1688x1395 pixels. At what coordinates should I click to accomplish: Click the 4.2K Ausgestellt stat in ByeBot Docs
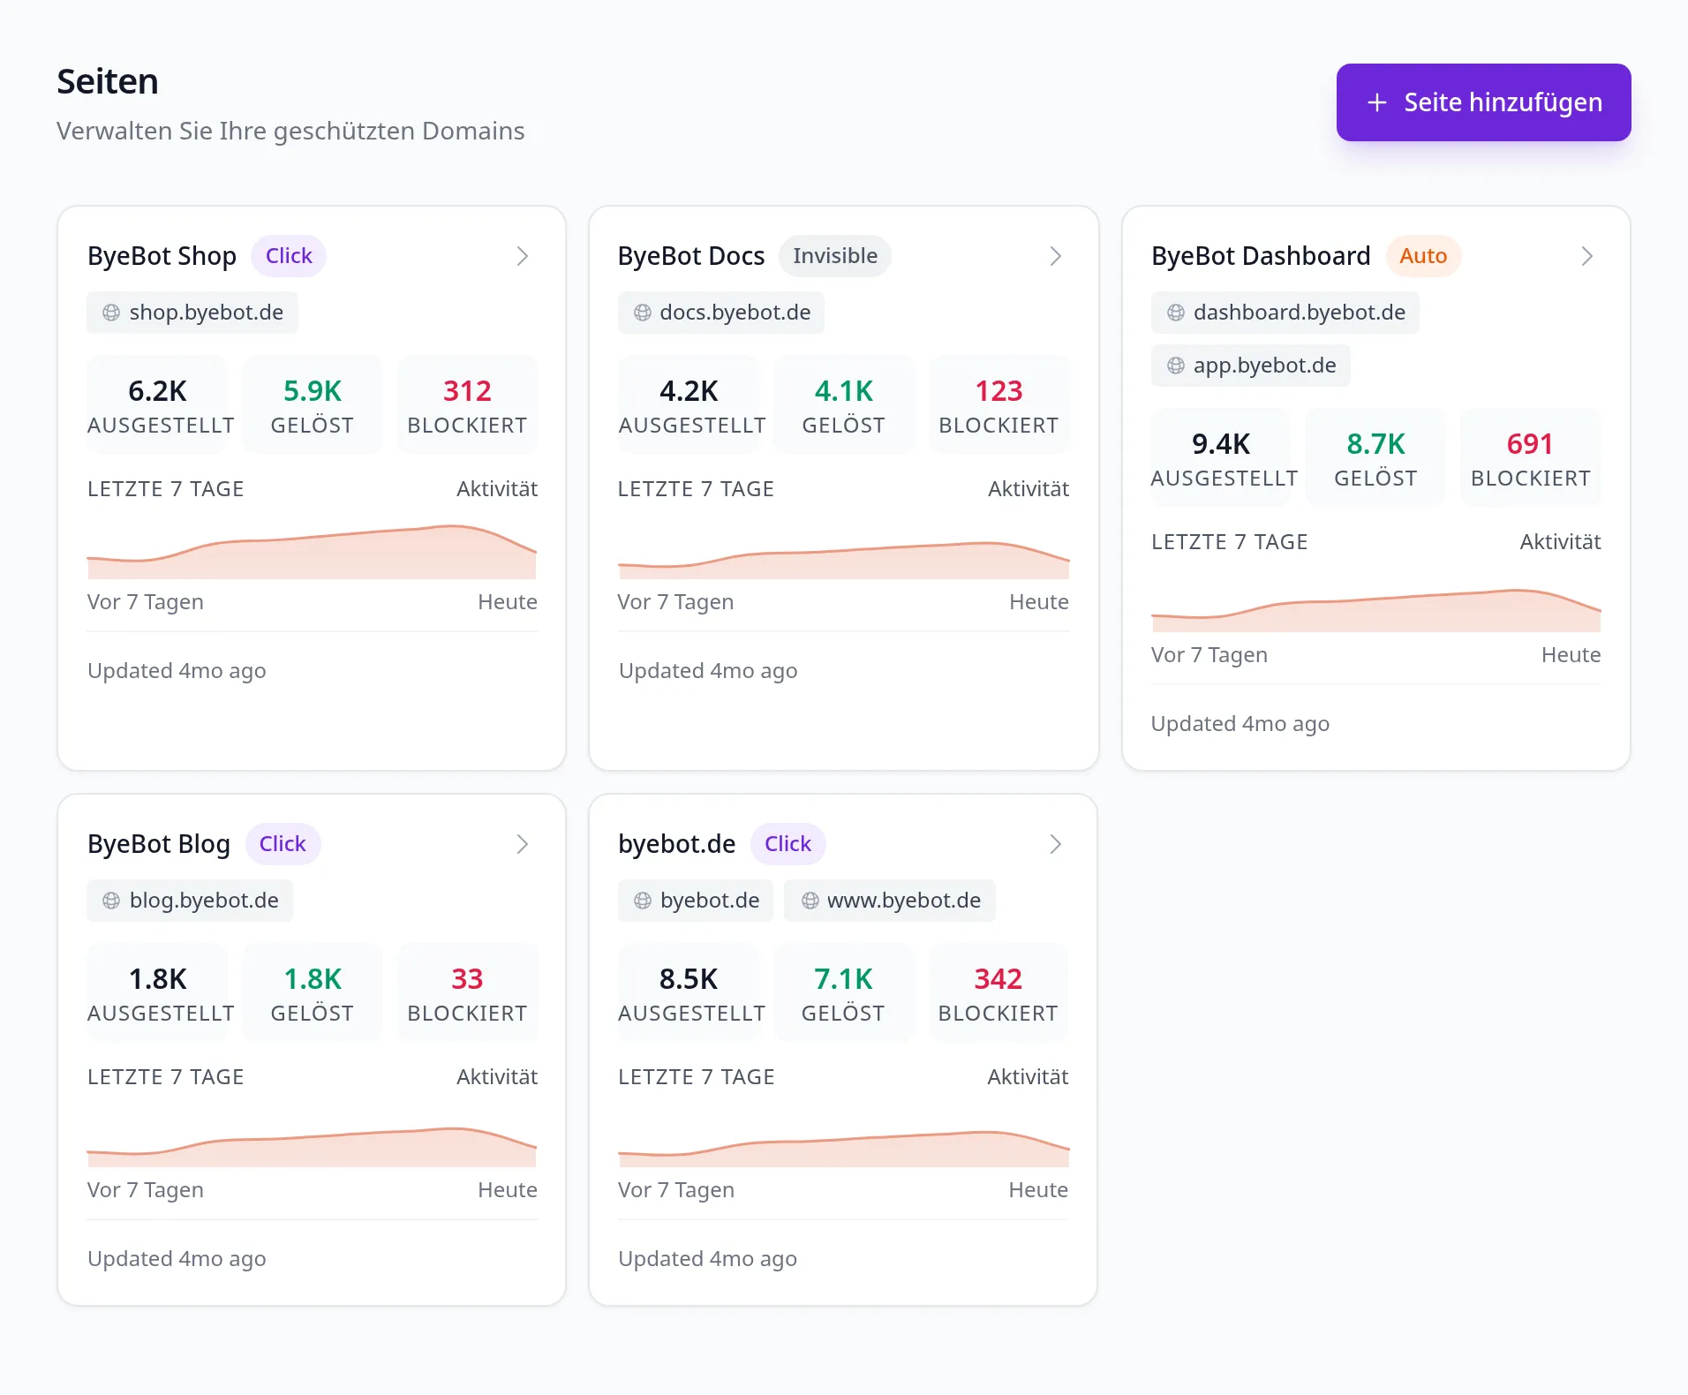point(689,405)
